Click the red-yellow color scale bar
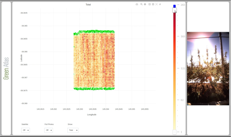 coord(174,67)
